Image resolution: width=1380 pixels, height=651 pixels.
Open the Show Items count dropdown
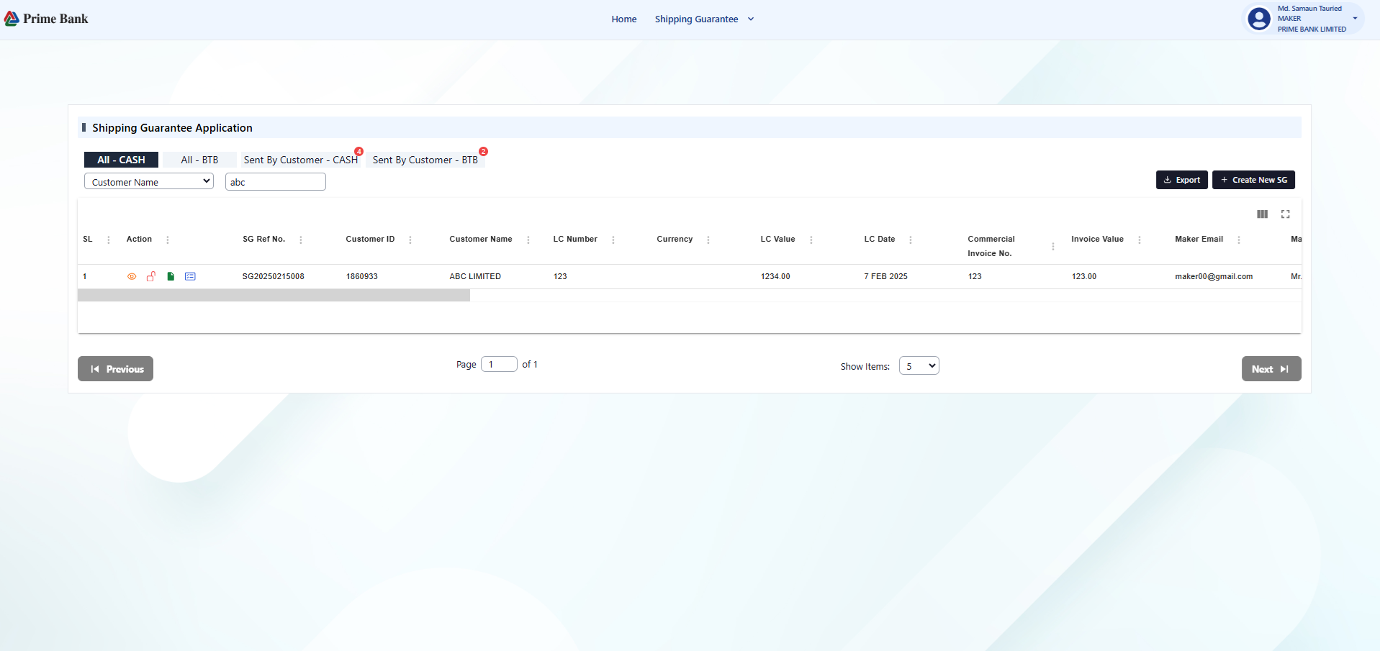[x=919, y=365]
